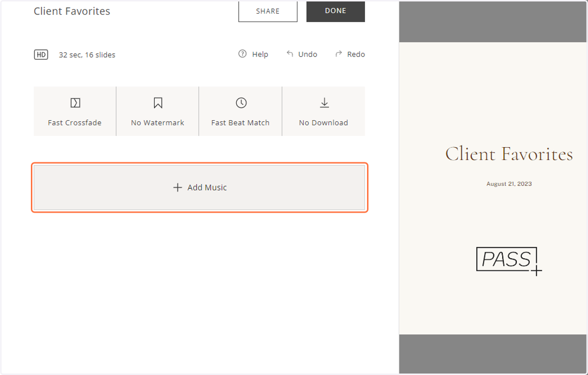Click the No Watermark bookmark icon
Screen dimensions: 588x375
pos(158,103)
